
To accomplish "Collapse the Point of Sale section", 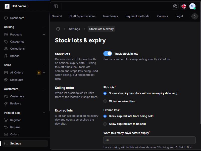I will click(44, 113).
